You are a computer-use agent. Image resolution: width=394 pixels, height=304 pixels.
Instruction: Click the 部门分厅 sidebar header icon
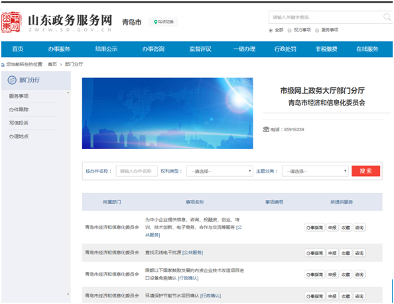[x=12, y=80]
